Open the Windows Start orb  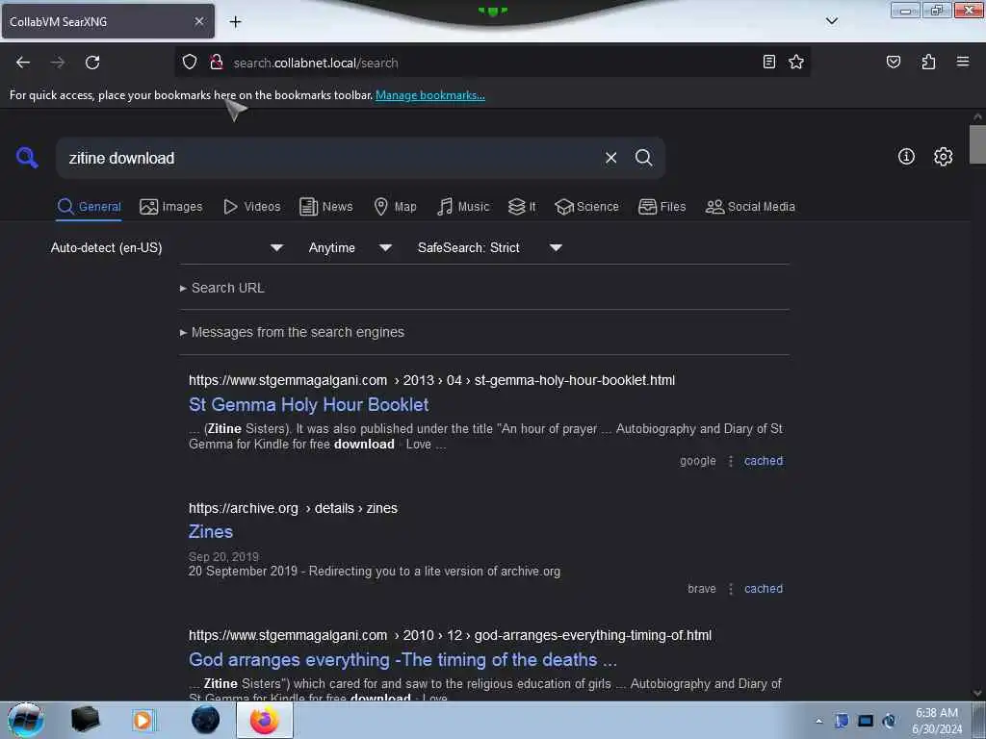click(26, 720)
